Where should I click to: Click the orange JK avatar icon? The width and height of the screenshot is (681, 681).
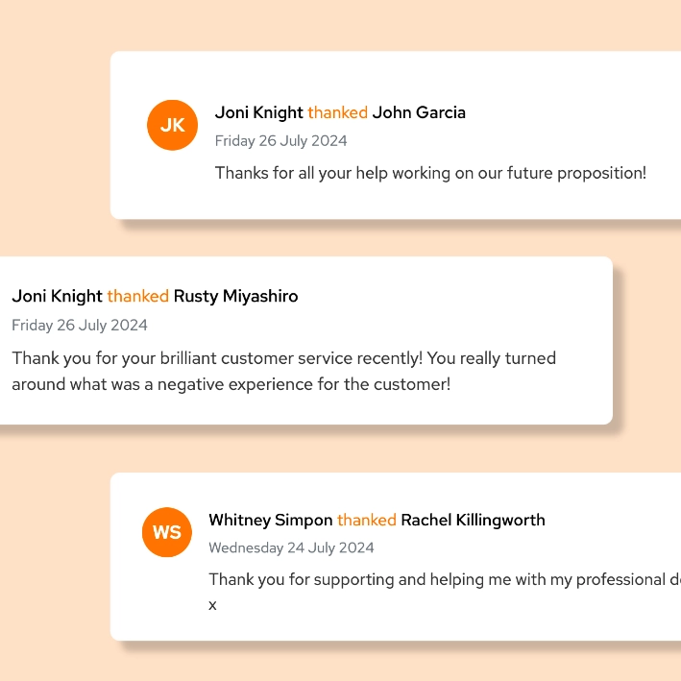click(173, 125)
